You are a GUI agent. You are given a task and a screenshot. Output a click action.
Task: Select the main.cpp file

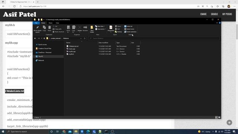(72, 49)
